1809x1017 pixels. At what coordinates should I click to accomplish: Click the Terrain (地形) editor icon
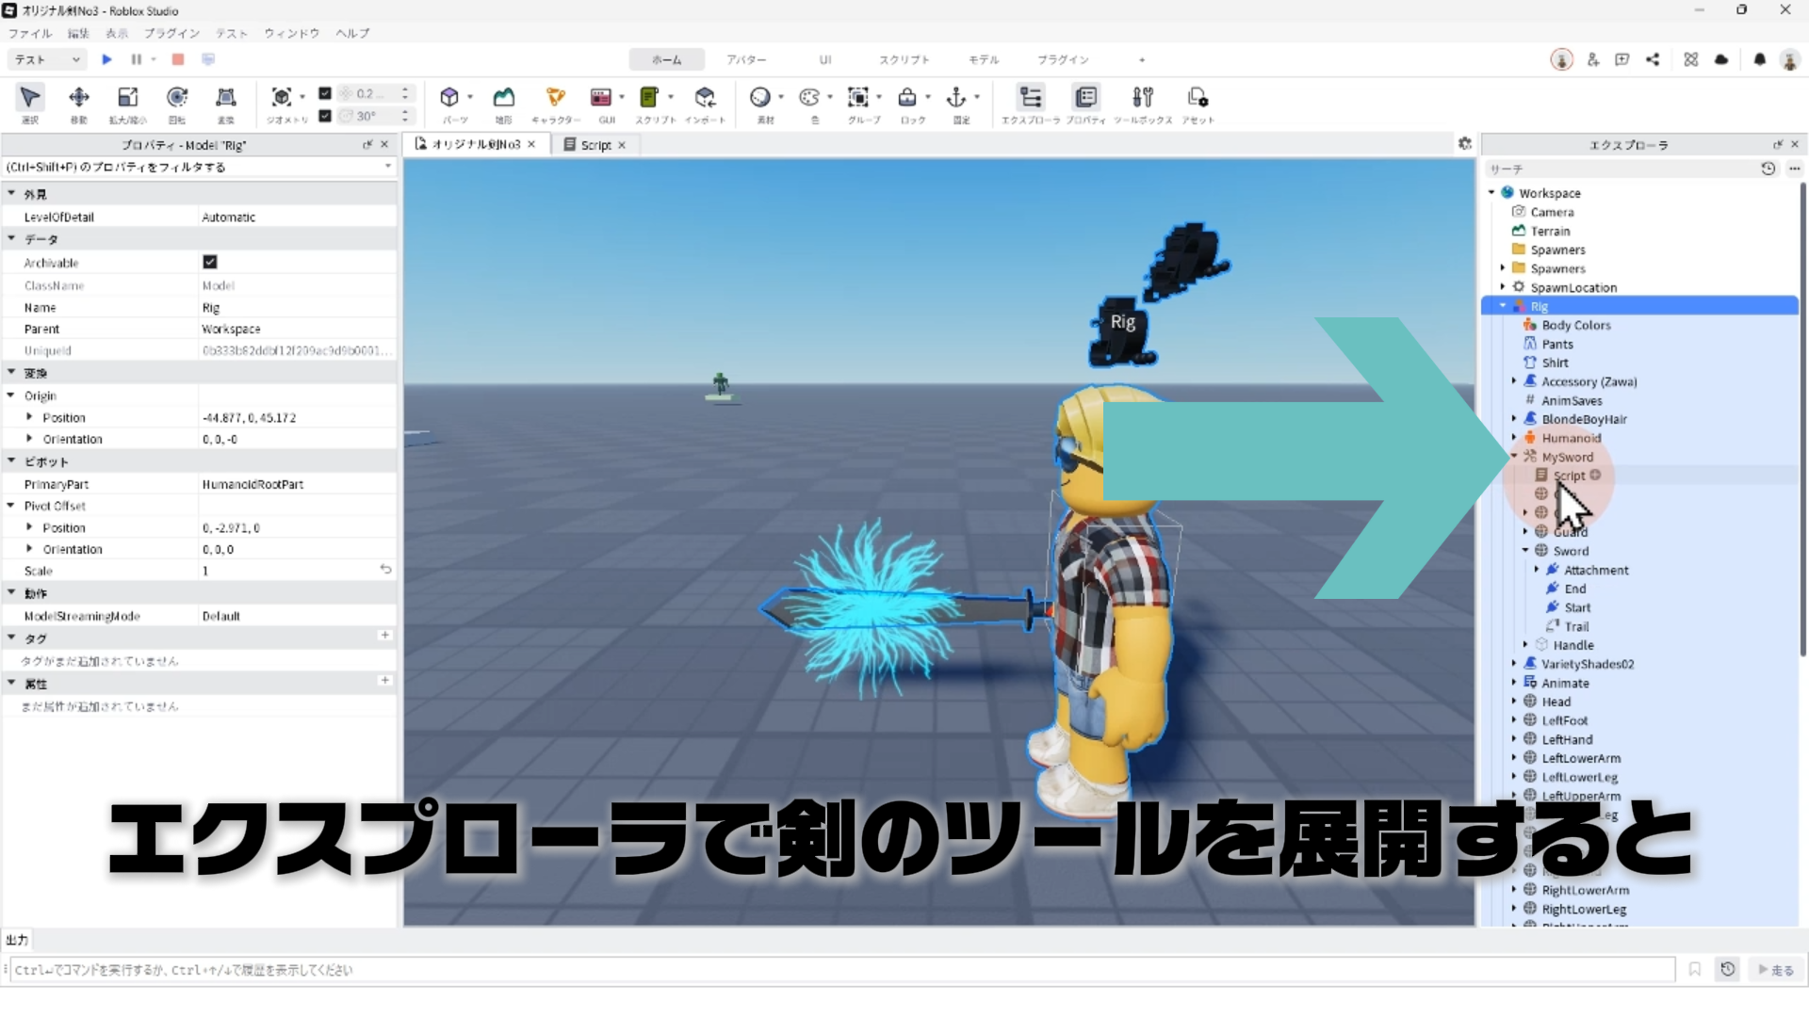click(504, 98)
